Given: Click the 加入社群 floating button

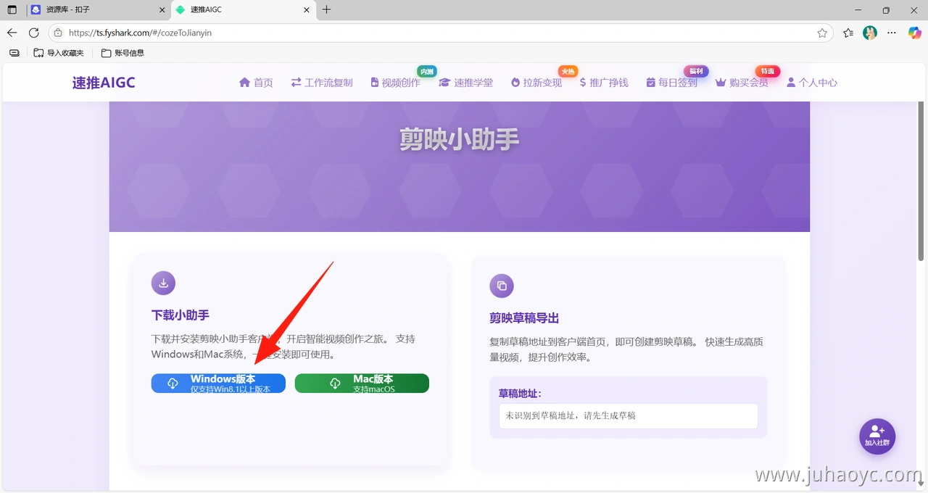Looking at the screenshot, I should point(877,436).
